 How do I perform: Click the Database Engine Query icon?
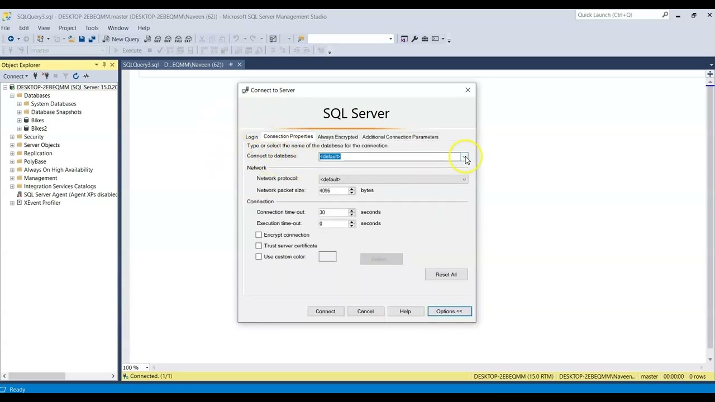point(147,39)
